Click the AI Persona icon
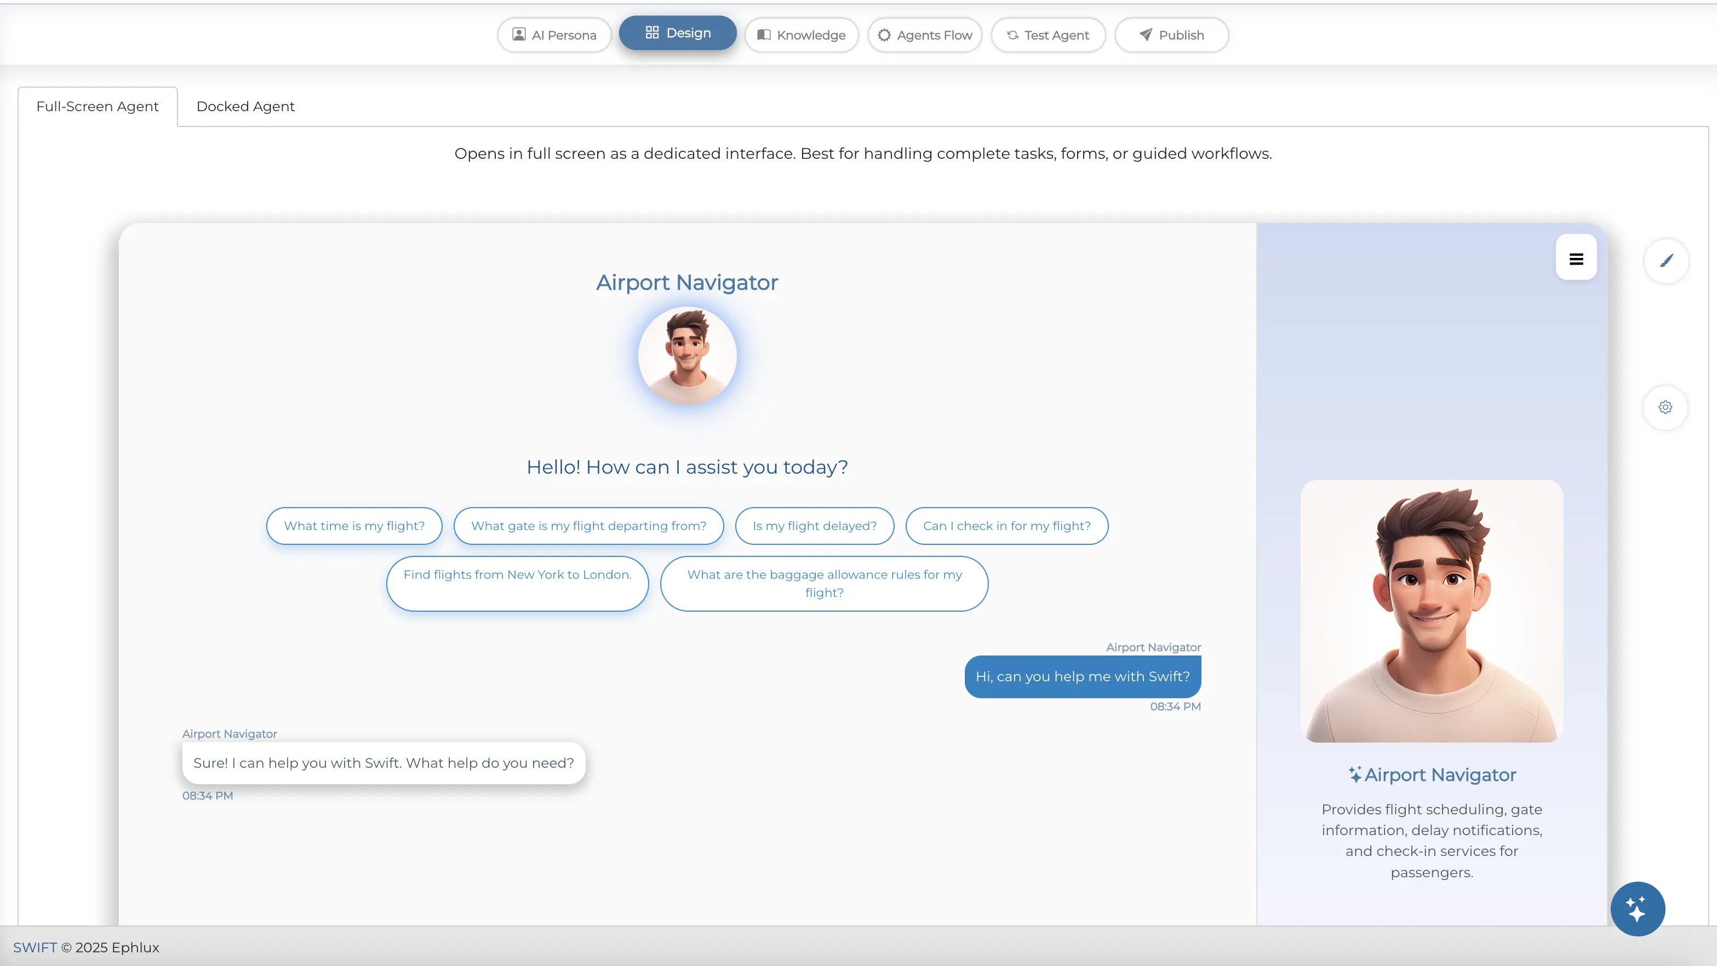Screen dimensions: 1717x966 tap(519, 34)
